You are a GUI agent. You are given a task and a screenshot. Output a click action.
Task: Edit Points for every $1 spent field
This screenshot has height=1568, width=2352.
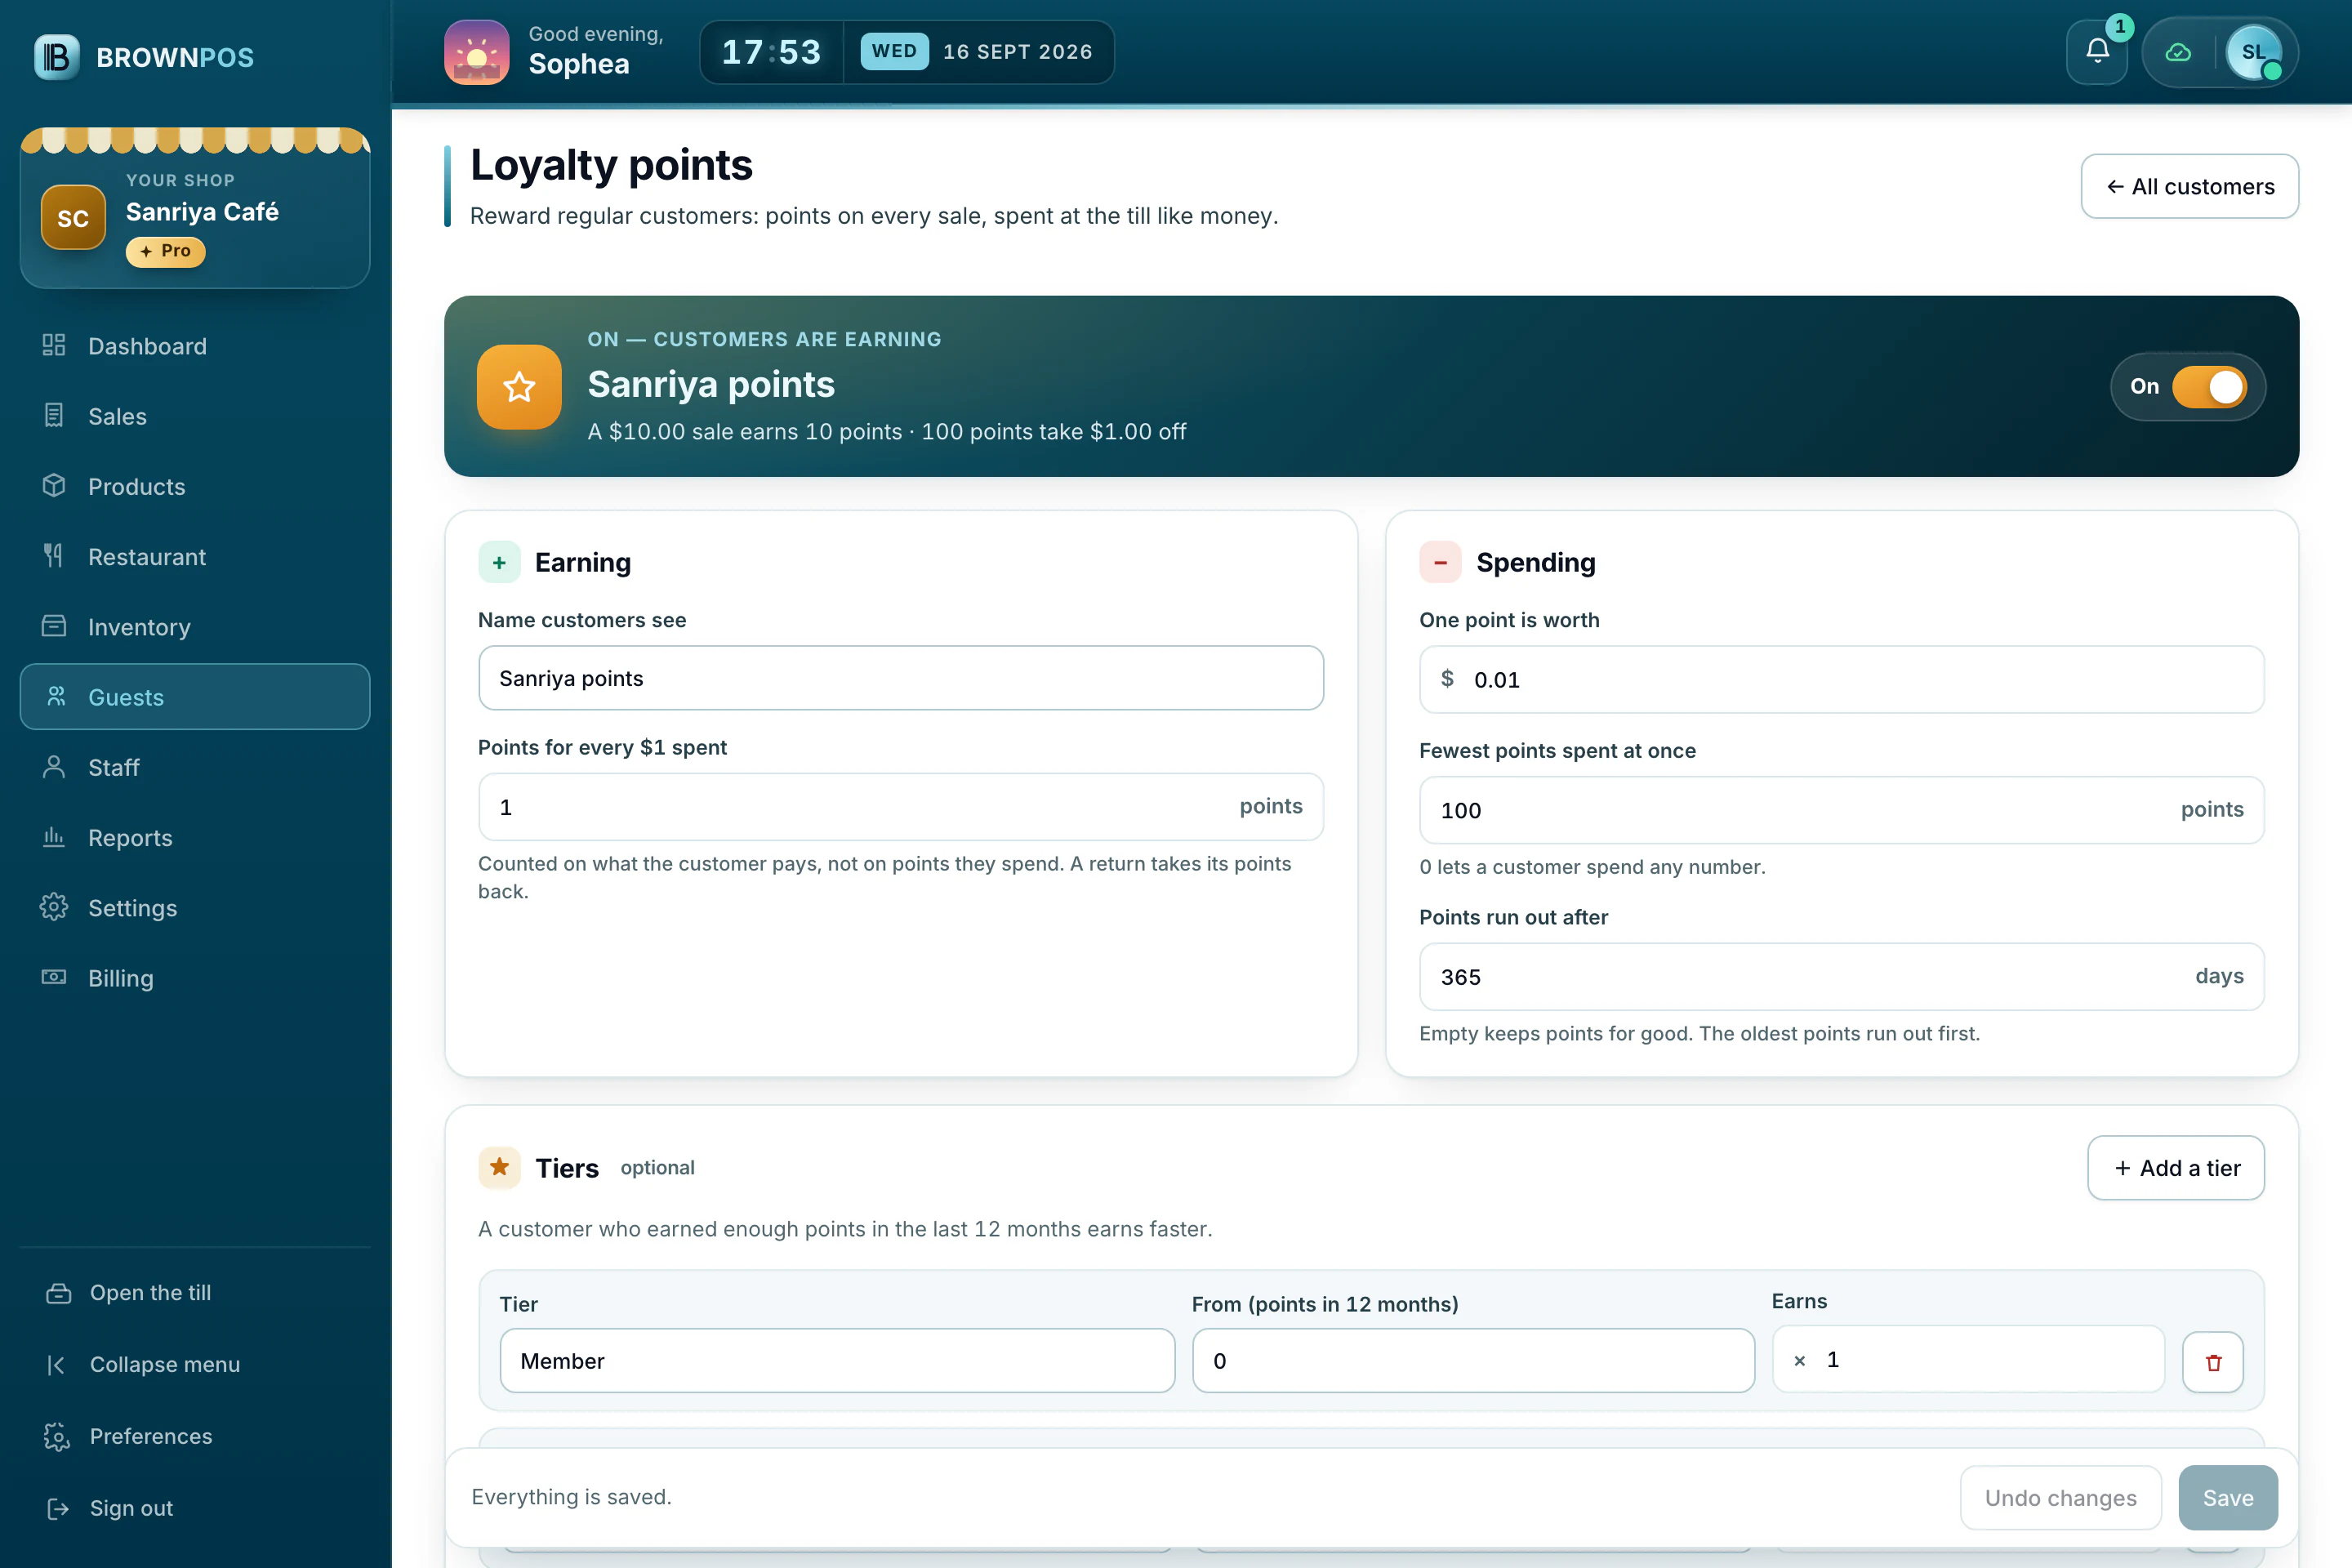click(901, 807)
